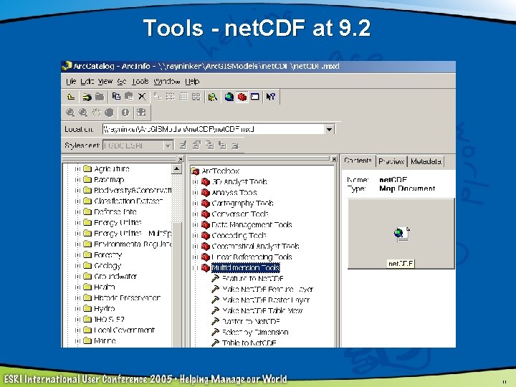516x387 pixels.
Task: Expand the Conversion Tools toolbox
Action: click(x=195, y=214)
